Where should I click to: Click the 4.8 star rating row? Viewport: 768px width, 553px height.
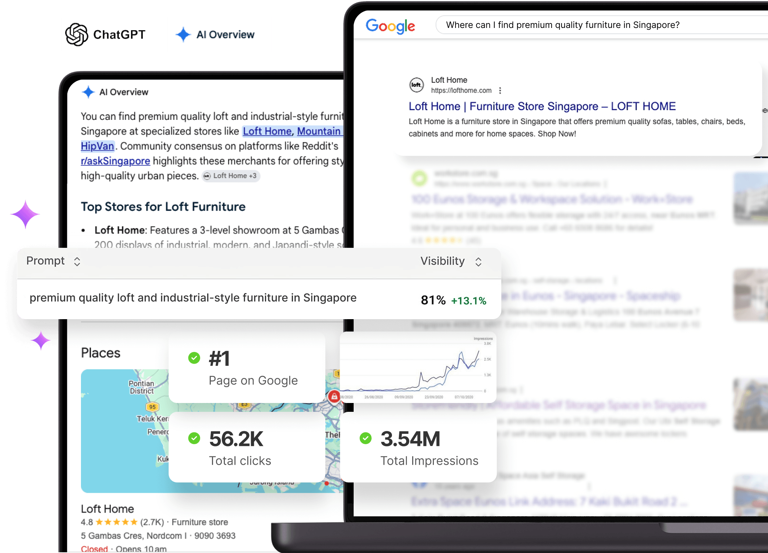155,522
